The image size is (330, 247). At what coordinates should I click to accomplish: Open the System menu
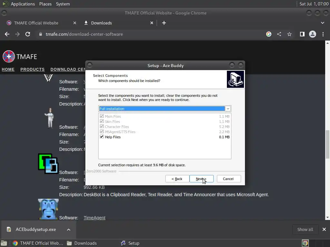(x=63, y=4)
